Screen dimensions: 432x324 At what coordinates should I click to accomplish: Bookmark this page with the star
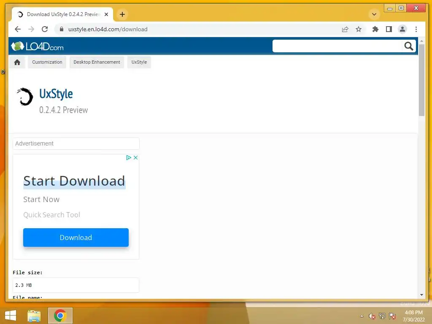pyautogui.click(x=359, y=29)
